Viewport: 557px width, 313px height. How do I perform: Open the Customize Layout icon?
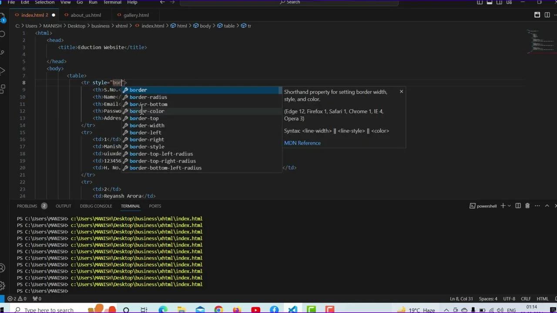pos(510,2)
